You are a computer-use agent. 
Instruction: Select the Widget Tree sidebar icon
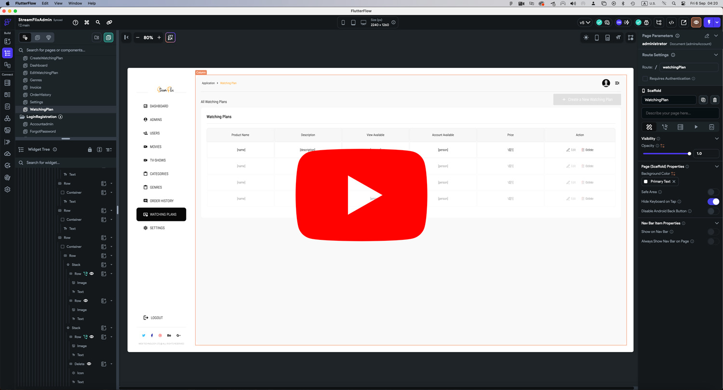click(x=7, y=53)
